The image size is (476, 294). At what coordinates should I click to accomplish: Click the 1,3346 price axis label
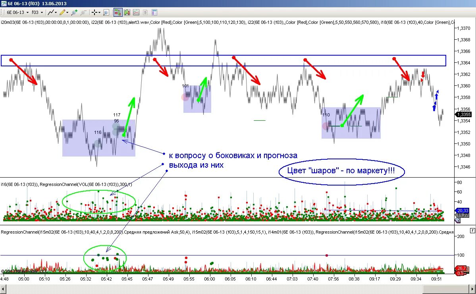pos(464,167)
